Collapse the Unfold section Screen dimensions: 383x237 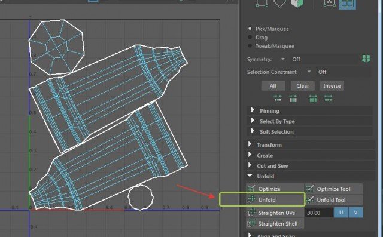(310, 176)
